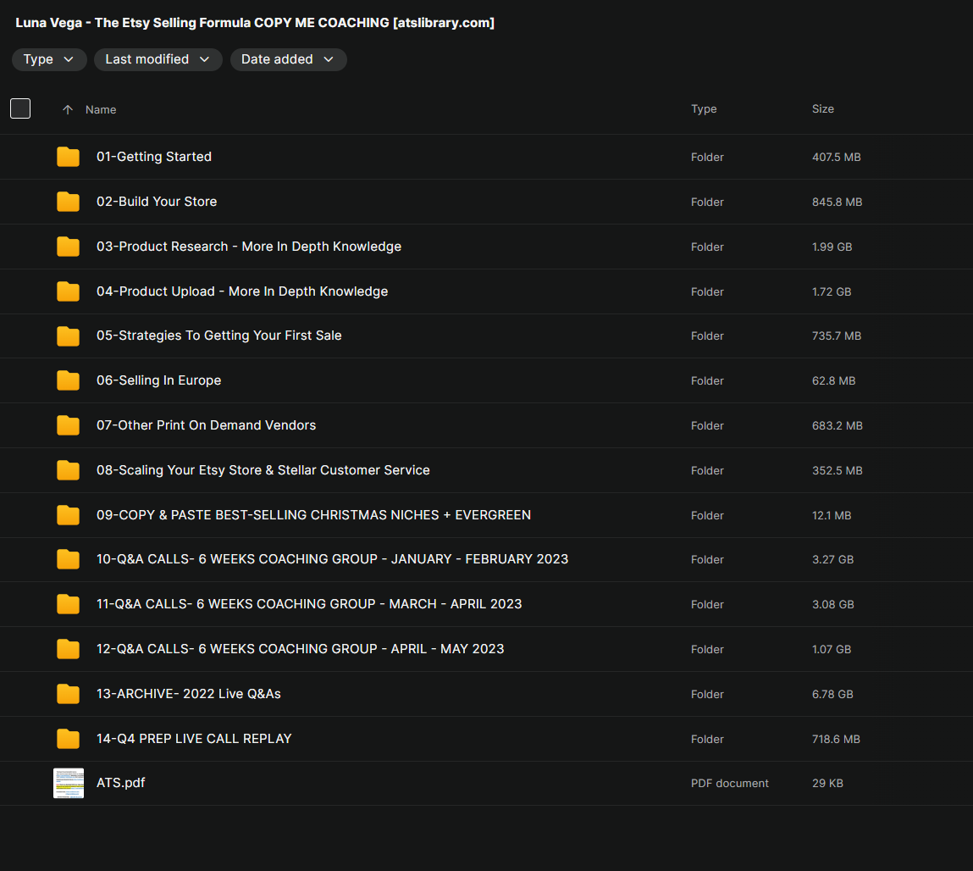The image size is (973, 871).
Task: Open the Last modified filter dropdown
Action: 158,59
